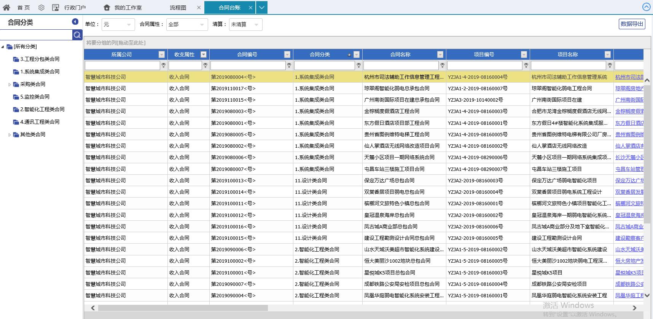Expand the 采购类合同 tree node
The width and height of the screenshot is (653, 319).
[10, 85]
